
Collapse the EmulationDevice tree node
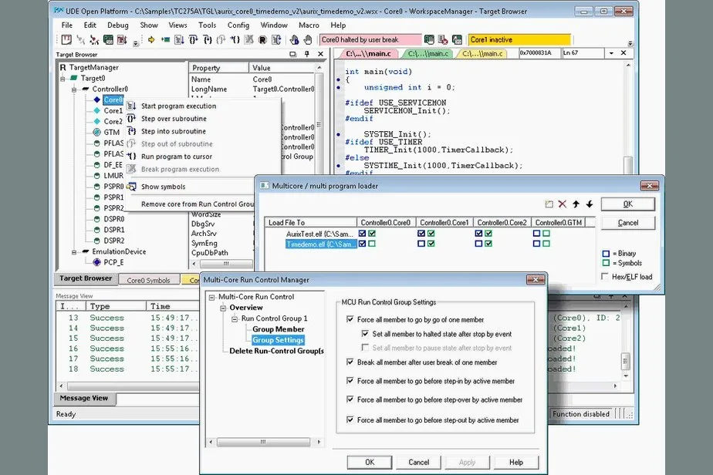coord(74,252)
